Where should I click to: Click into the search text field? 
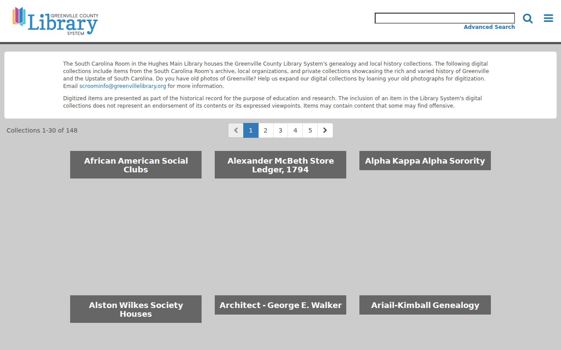[x=445, y=18]
